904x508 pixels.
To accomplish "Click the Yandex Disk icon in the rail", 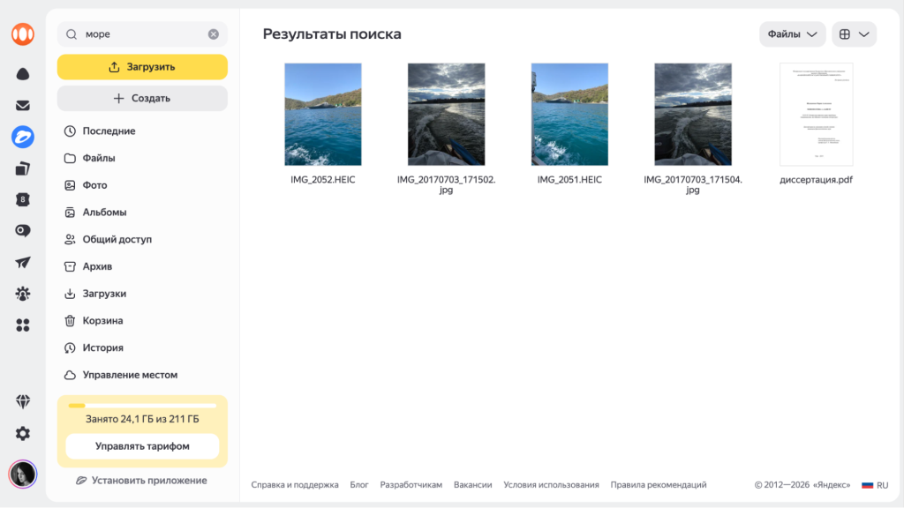I will (x=23, y=137).
